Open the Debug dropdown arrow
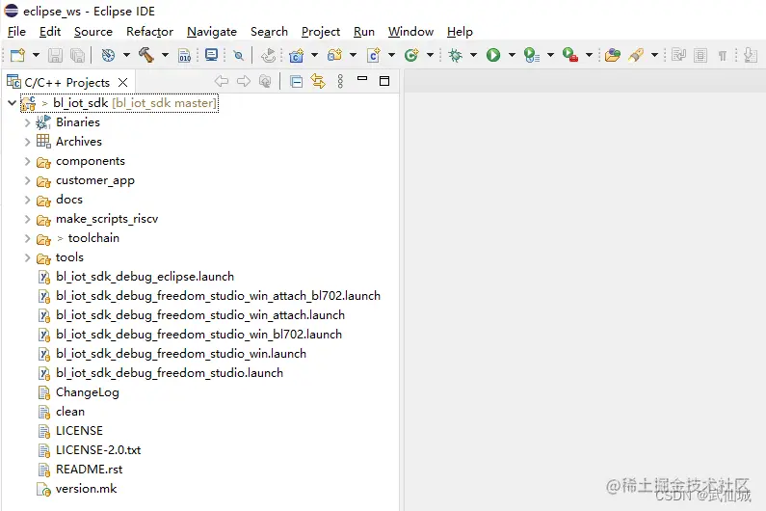The height and width of the screenshot is (511, 766). pos(473,55)
